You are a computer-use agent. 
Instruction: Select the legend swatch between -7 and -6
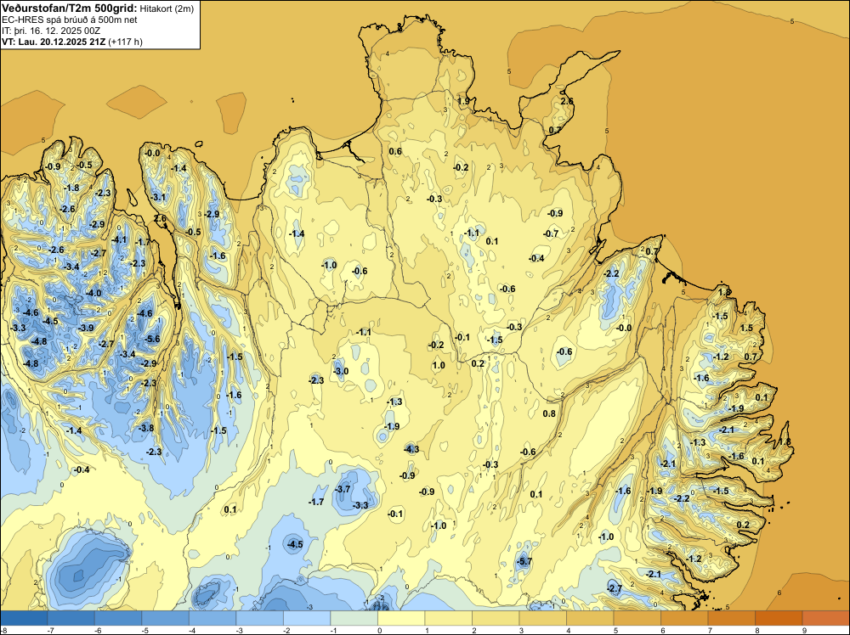coord(71,618)
